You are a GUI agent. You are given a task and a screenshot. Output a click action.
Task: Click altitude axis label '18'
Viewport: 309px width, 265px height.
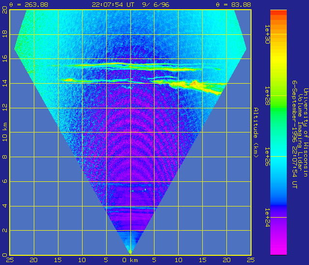pos(5,34)
